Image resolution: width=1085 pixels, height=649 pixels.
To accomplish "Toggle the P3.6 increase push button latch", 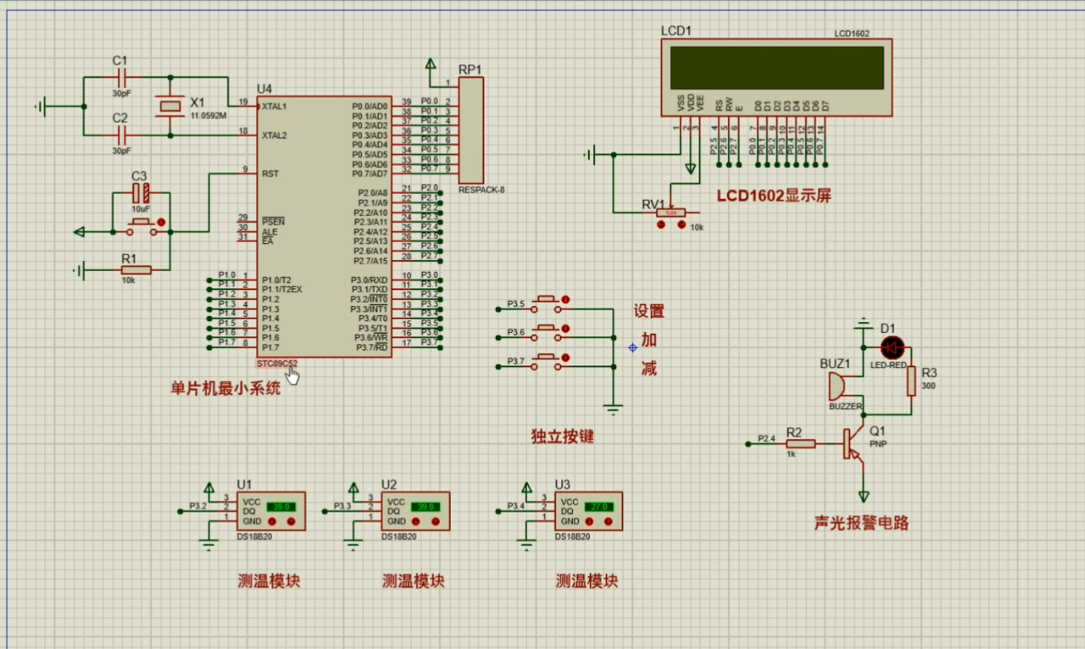I will [x=566, y=329].
